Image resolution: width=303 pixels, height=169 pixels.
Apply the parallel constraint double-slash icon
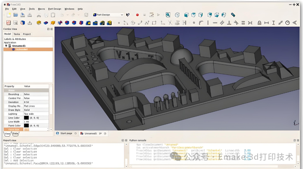point(222,23)
